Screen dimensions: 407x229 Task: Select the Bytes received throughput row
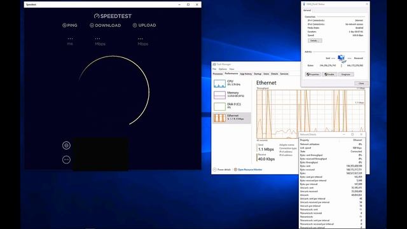click(331, 158)
